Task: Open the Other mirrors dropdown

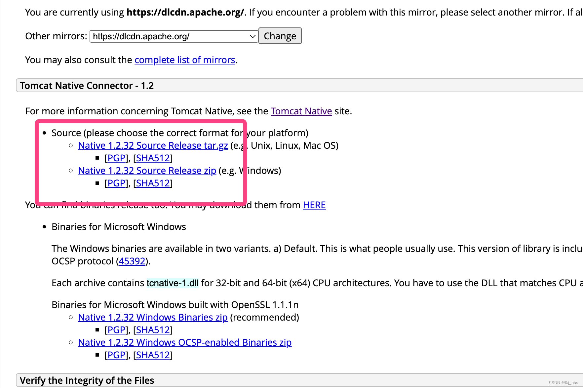Action: tap(174, 36)
